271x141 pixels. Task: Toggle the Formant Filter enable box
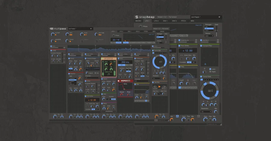point(201,46)
